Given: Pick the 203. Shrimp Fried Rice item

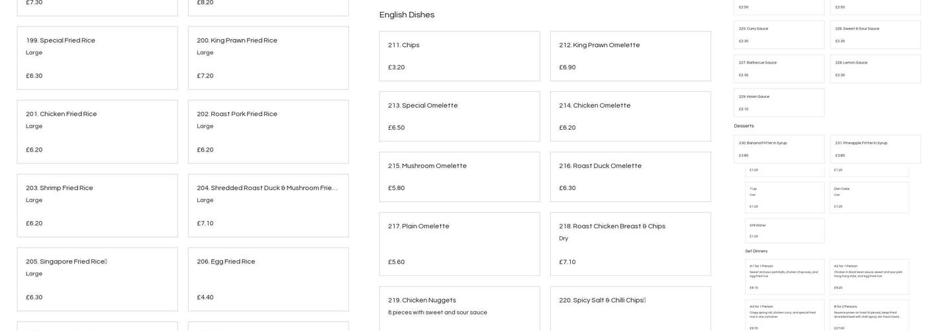Looking at the screenshot, I should (97, 206).
